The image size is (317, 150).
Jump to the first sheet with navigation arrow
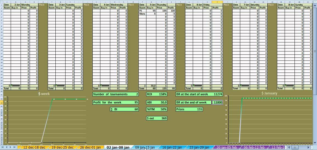click(3, 147)
